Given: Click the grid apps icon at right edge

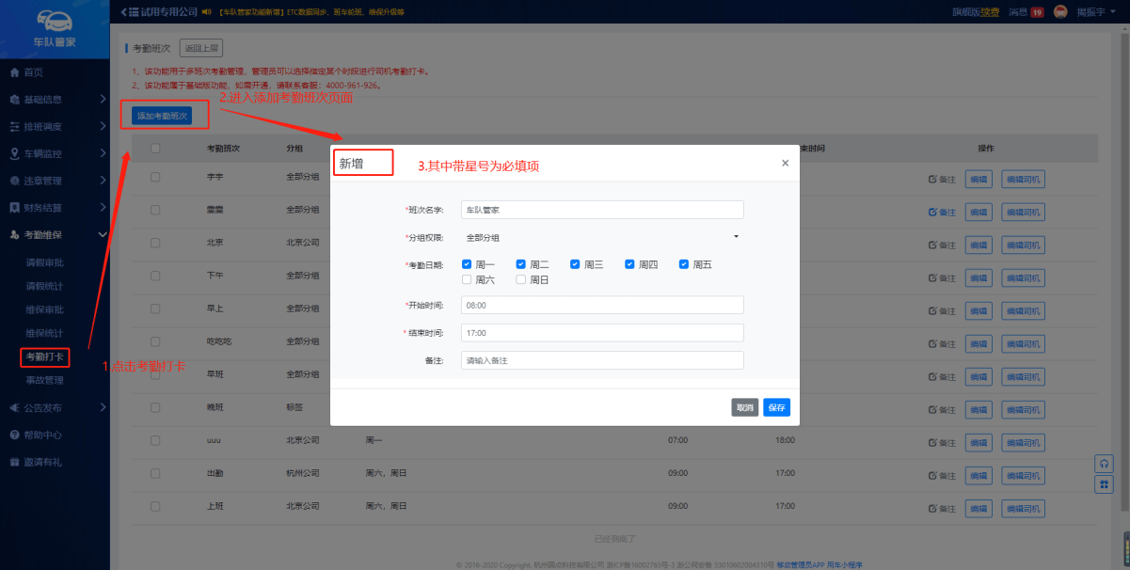Looking at the screenshot, I should (1104, 484).
